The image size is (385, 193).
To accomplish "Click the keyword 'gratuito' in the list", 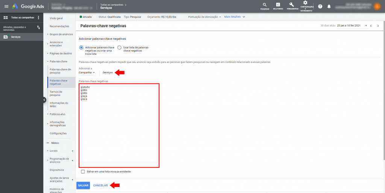I will (85, 87).
